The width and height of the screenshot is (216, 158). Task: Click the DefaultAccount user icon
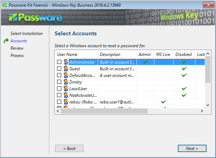coord(66,75)
